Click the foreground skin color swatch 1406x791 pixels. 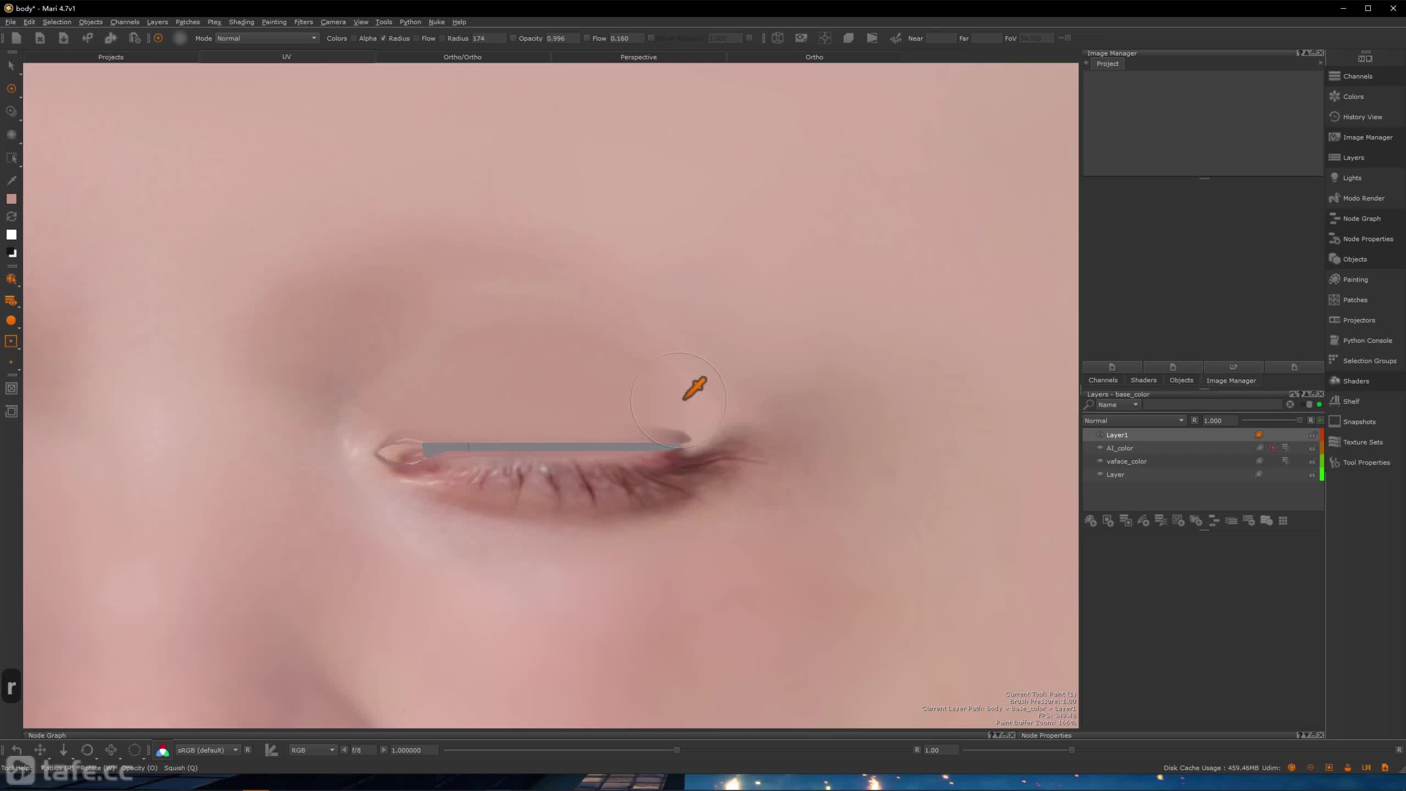point(11,199)
